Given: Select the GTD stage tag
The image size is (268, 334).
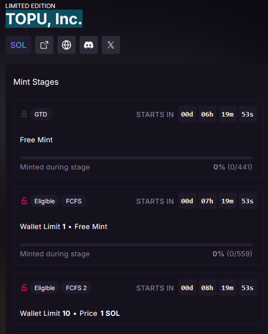Looking at the screenshot, I should [x=41, y=114].
